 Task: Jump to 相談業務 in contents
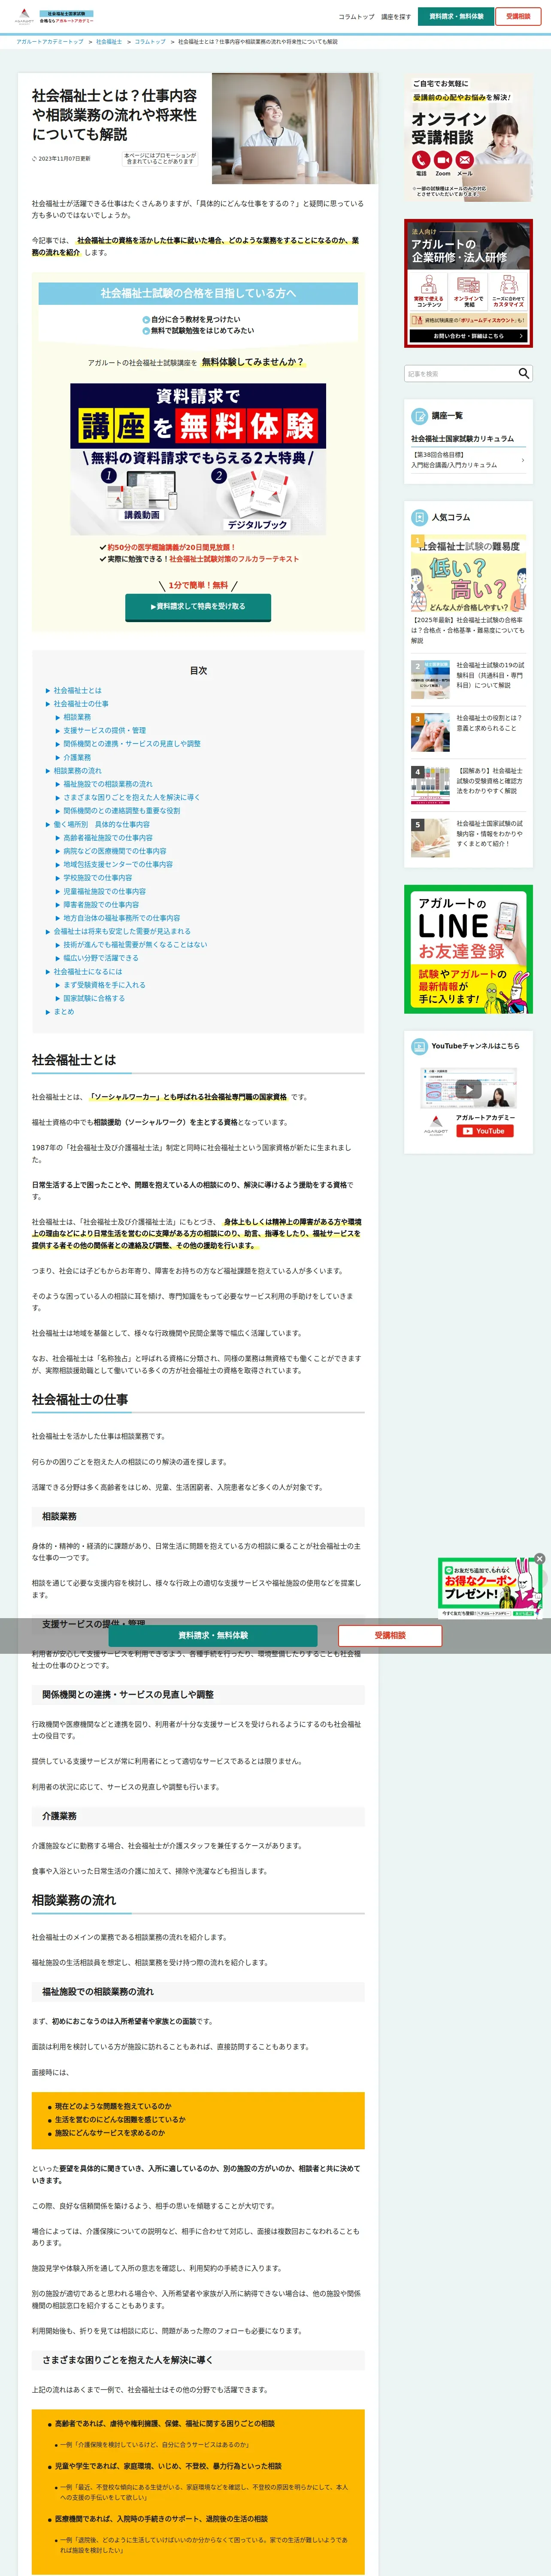[77, 717]
